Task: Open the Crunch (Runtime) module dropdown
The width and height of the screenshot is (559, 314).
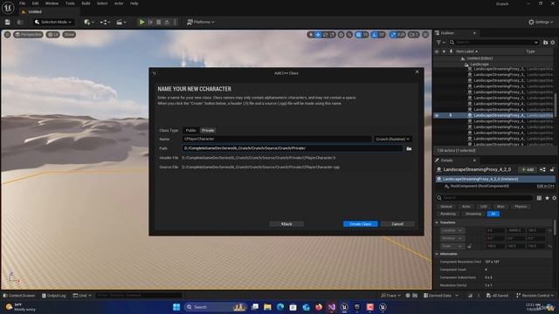Action: 392,140
